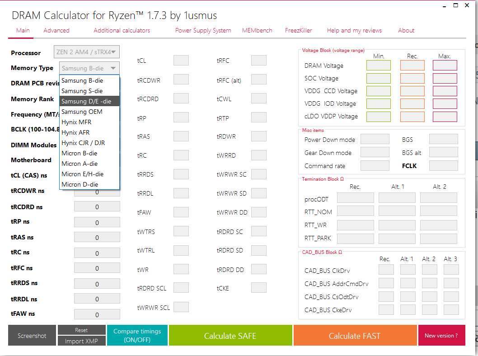Click the Command rate field

click(x=375, y=165)
